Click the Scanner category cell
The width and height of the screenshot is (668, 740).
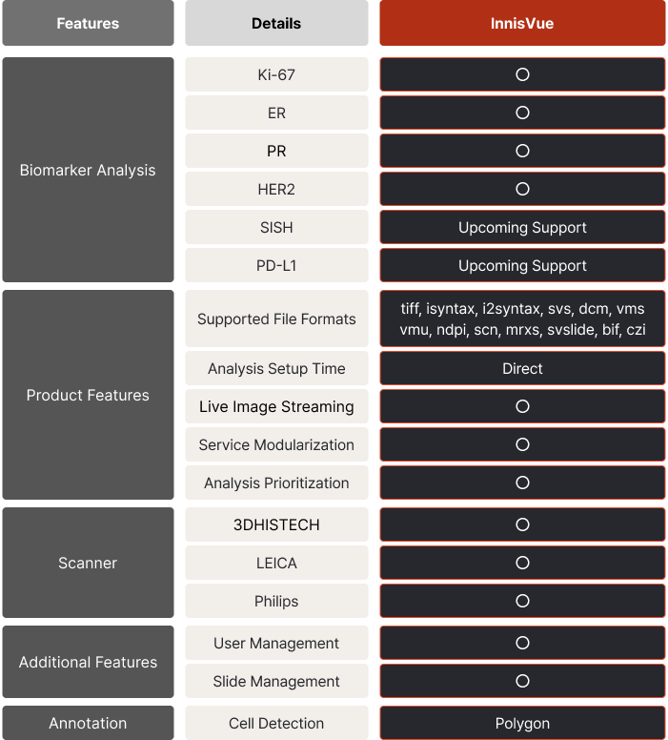coord(88,563)
